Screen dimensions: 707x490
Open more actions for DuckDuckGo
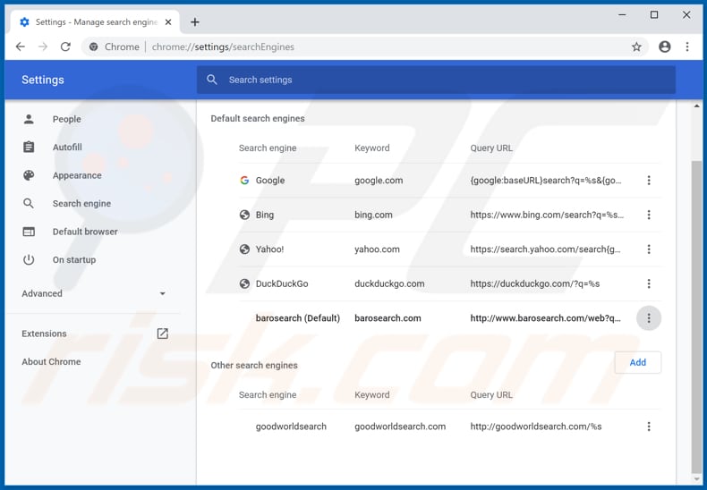(x=649, y=283)
